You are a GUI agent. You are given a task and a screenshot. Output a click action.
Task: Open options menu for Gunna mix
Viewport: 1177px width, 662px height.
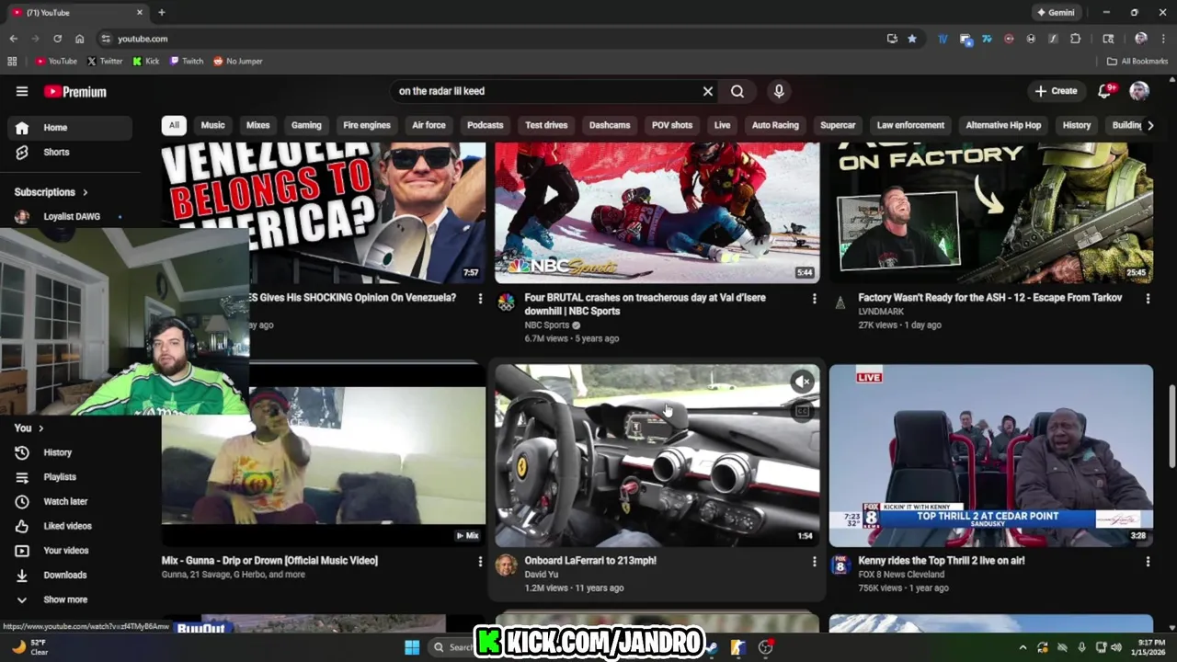coord(480,561)
